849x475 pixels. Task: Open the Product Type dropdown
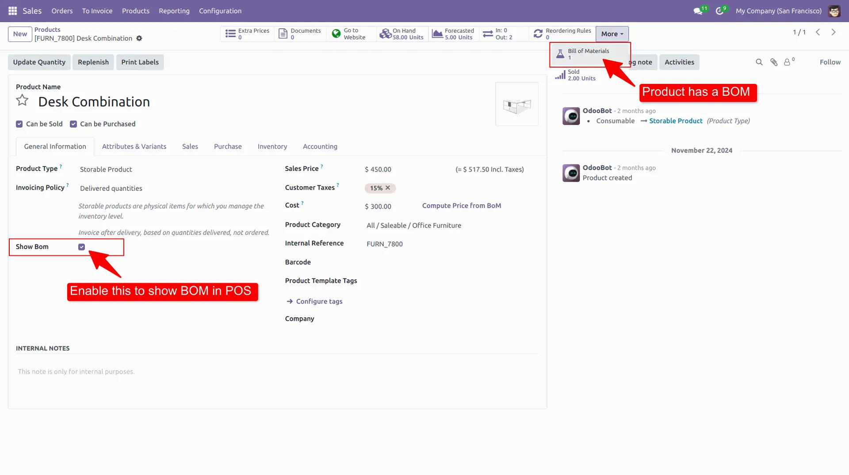(175, 169)
